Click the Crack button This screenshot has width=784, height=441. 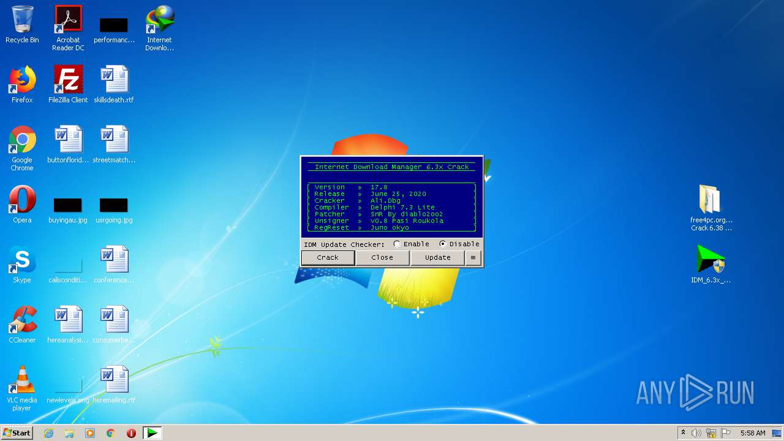click(328, 258)
